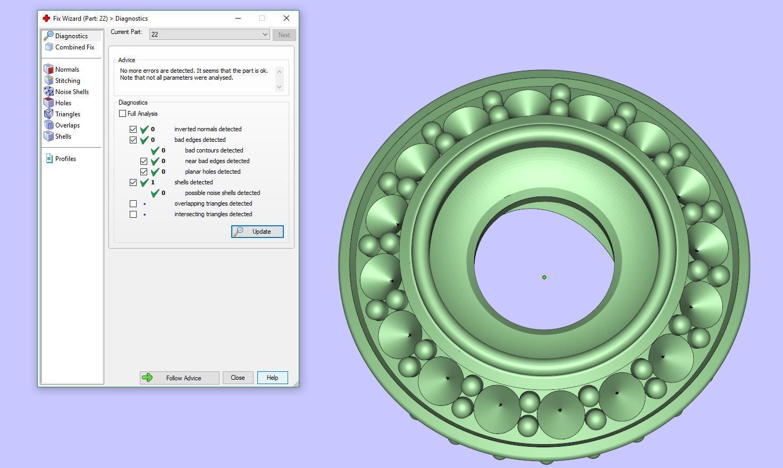Open Profiles page label
The image size is (783, 468).
65,159
